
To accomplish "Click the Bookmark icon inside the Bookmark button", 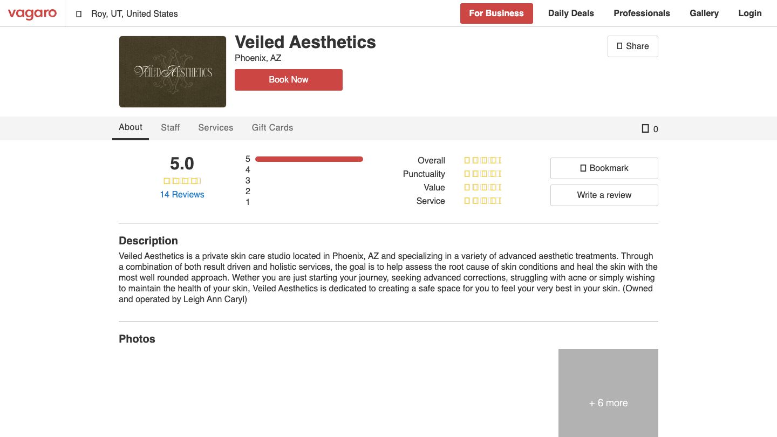I will click(583, 168).
